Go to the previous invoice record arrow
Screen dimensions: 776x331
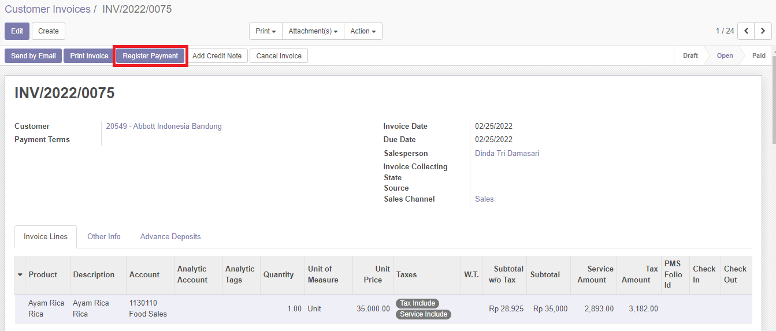[x=747, y=31]
